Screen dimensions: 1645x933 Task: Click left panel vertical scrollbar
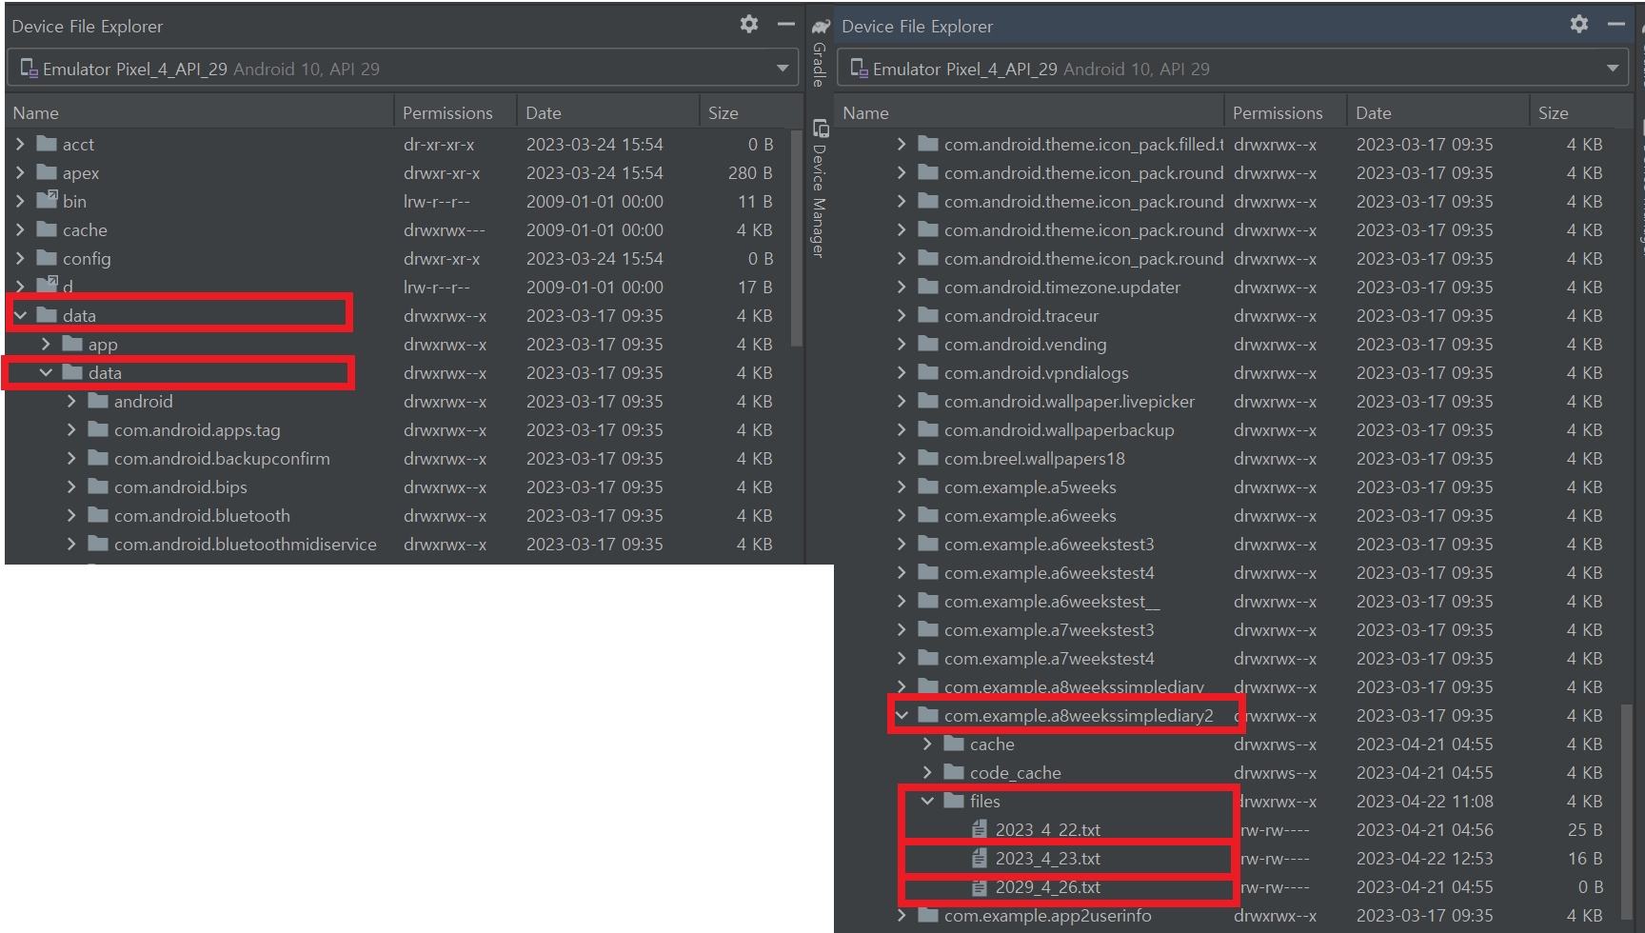click(x=799, y=238)
